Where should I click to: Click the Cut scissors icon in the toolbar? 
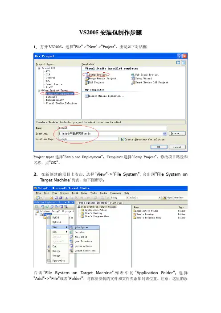click(66, 198)
